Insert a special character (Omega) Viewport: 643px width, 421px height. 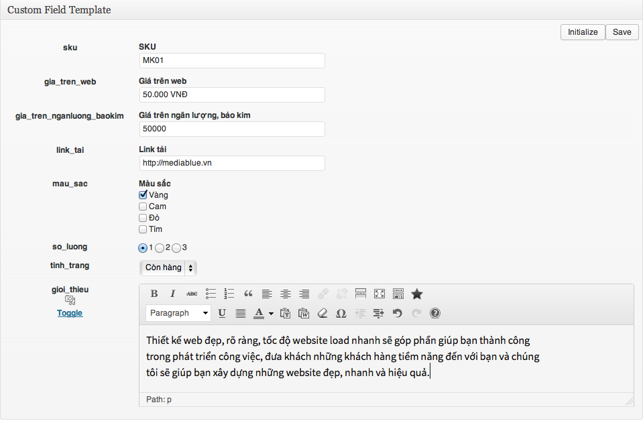pyautogui.click(x=341, y=313)
